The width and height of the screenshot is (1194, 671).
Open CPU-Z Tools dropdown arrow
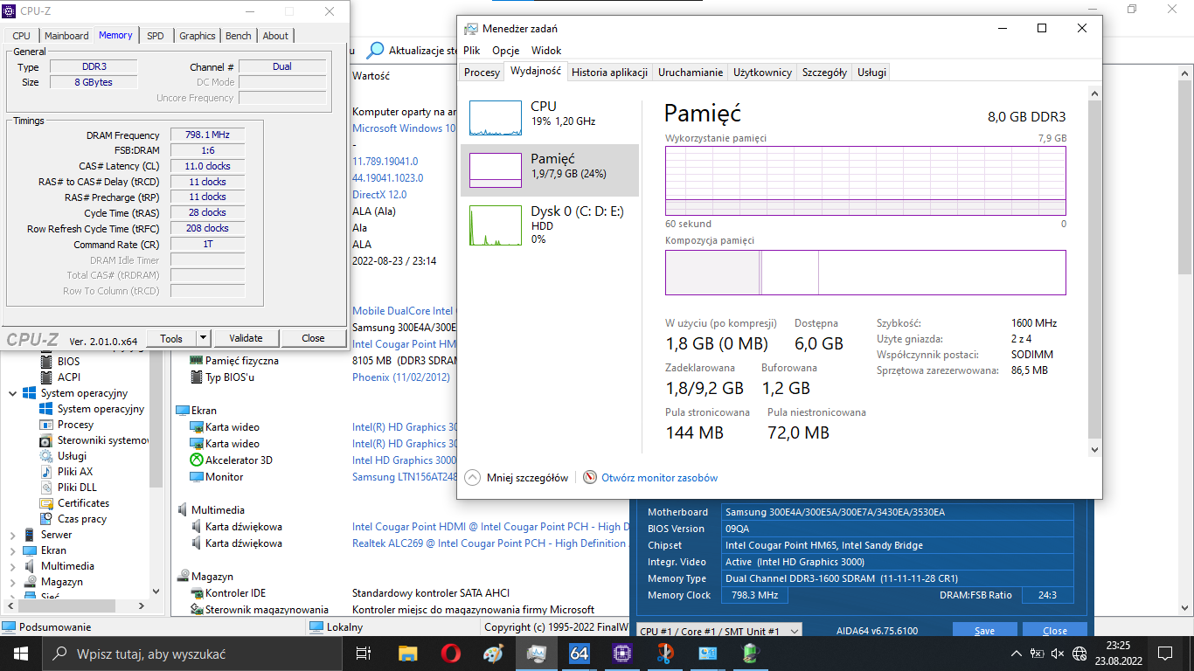click(x=203, y=338)
